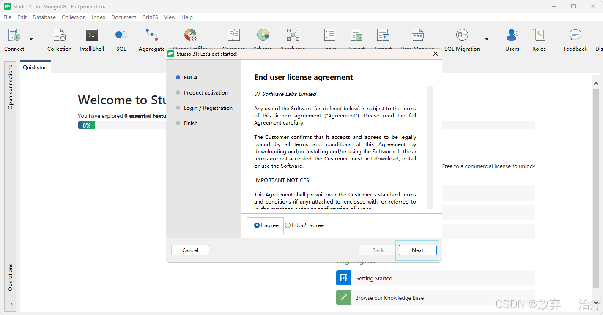Image resolution: width=603 pixels, height=315 pixels.
Task: Open the Data Masking tool icon
Action: (x=417, y=35)
